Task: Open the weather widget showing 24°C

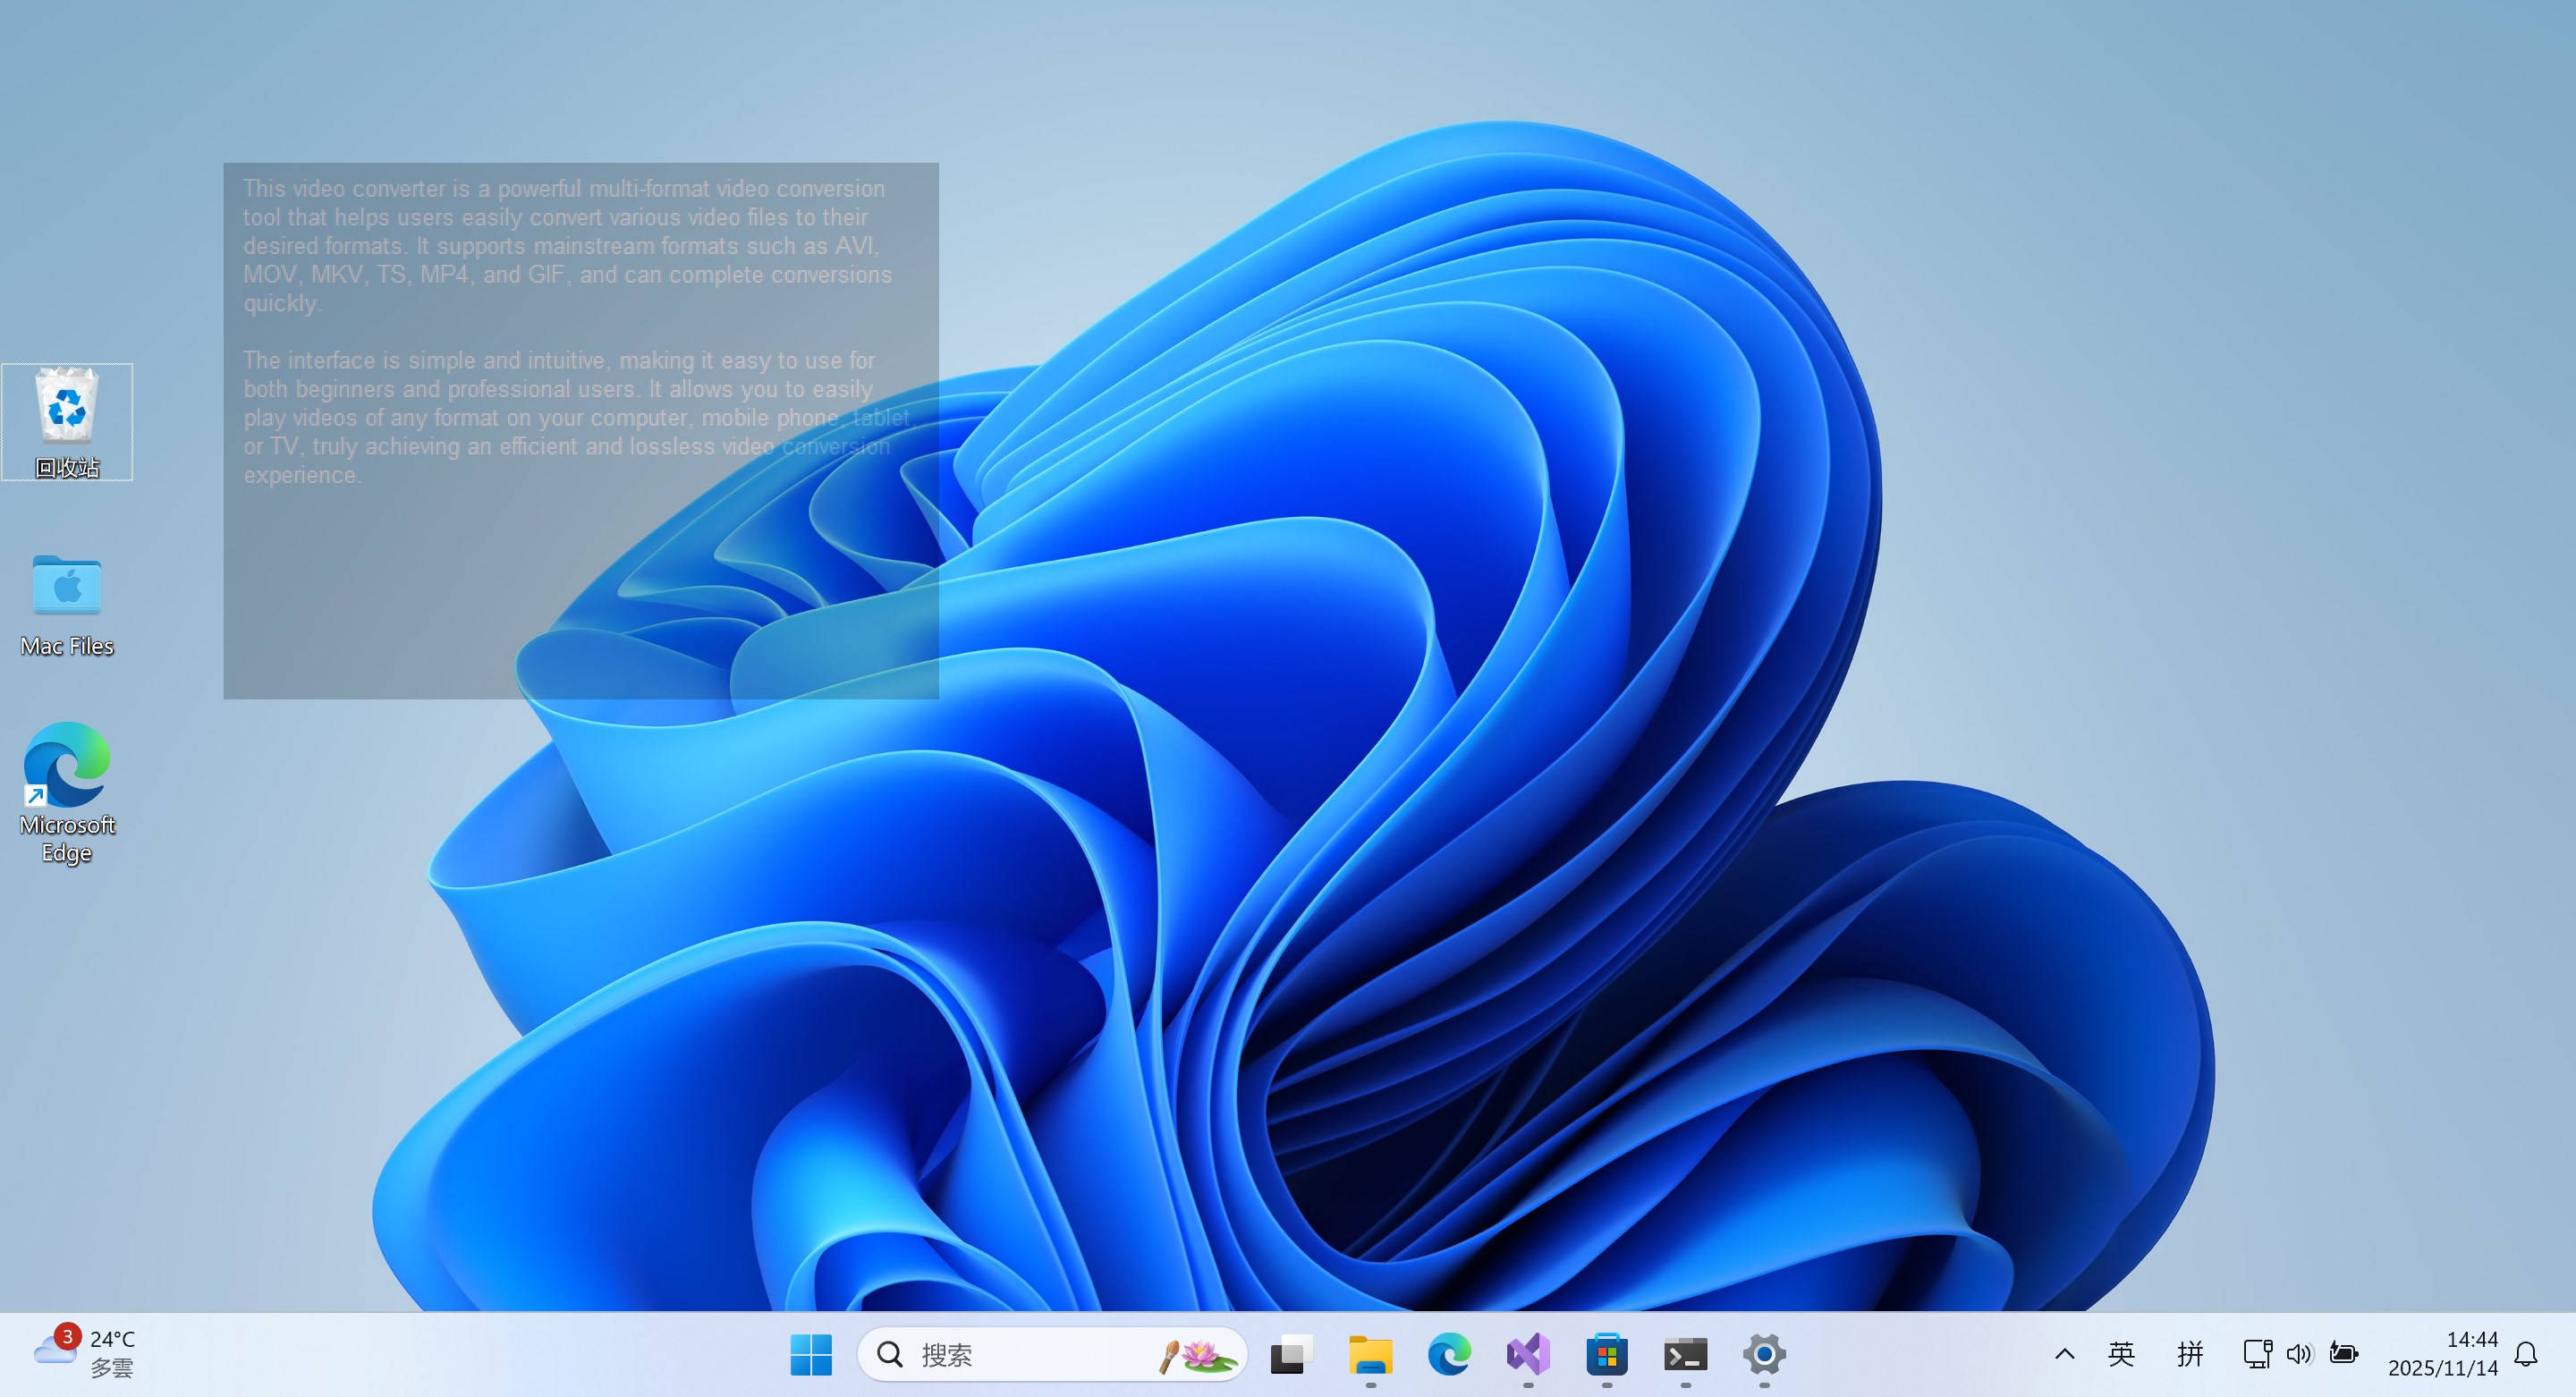Action: (x=85, y=1354)
